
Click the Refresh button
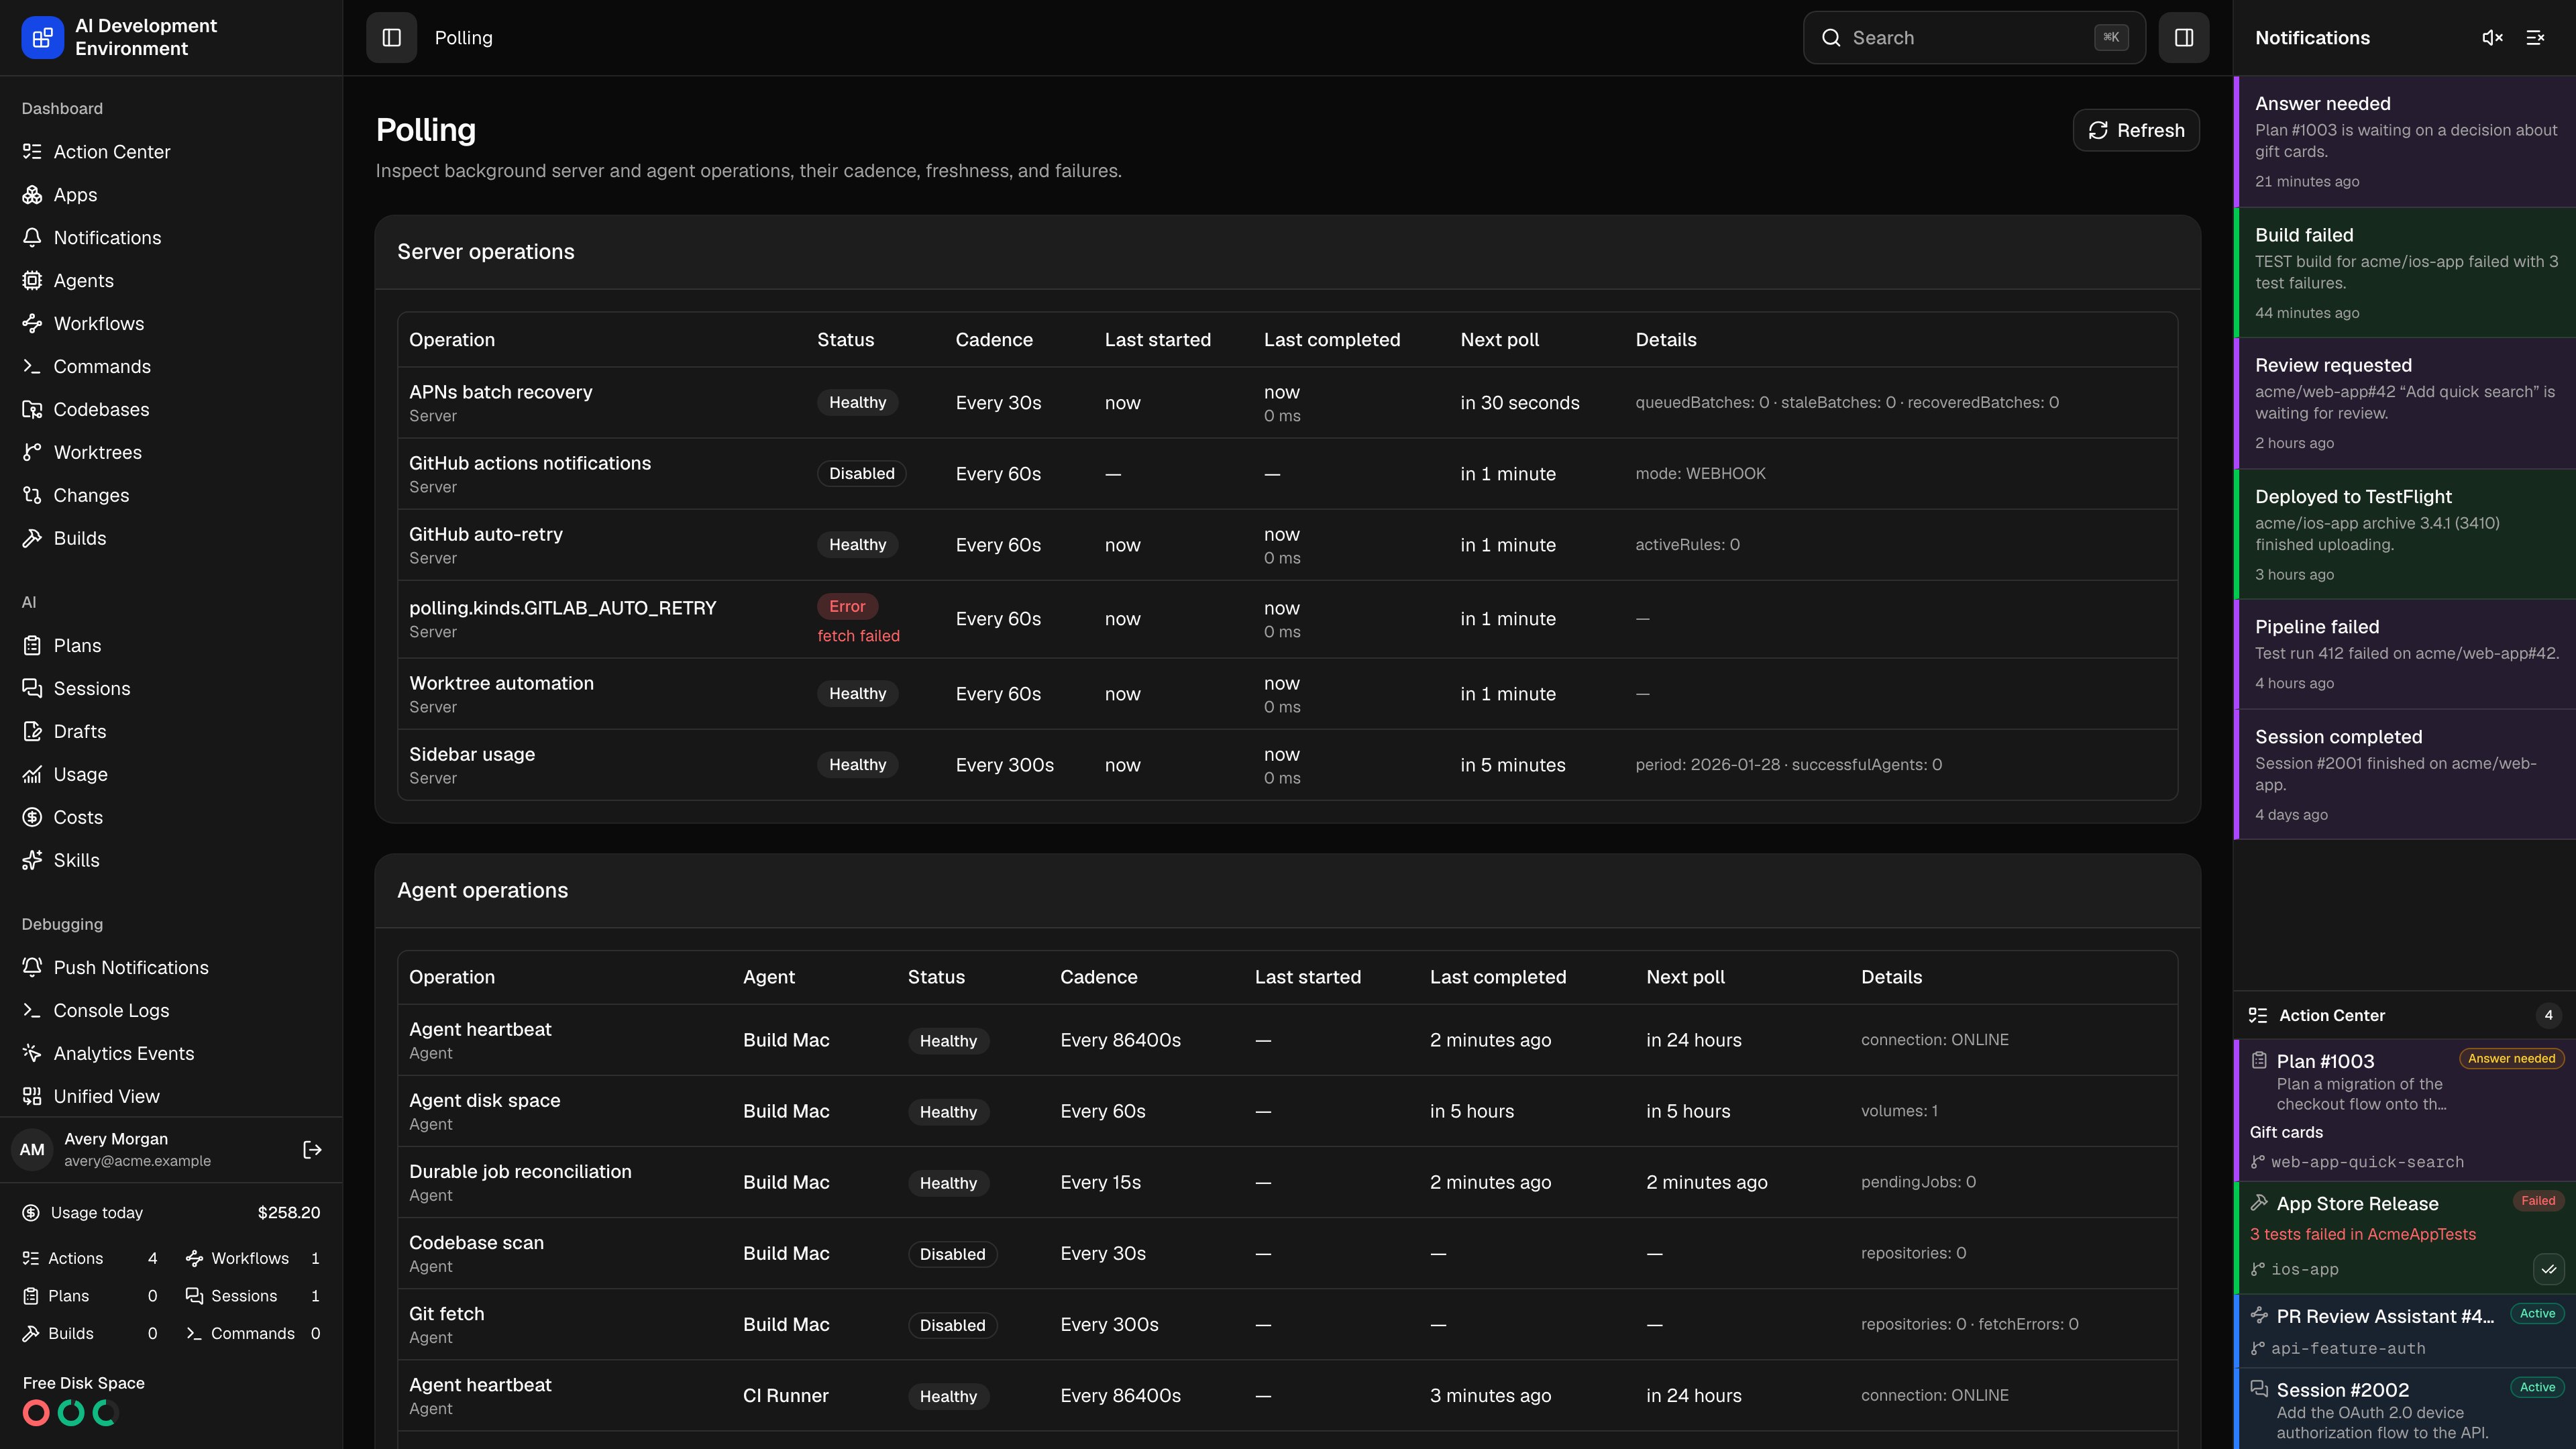tap(2136, 130)
